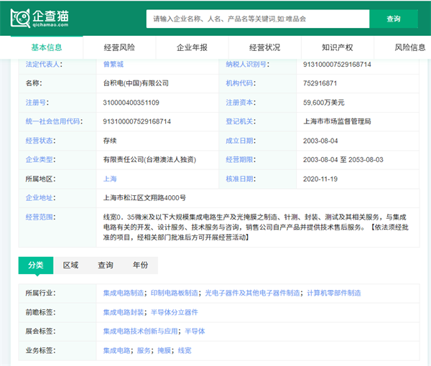
Task: Open the 集成电路封装 tag link
Action: point(124,312)
